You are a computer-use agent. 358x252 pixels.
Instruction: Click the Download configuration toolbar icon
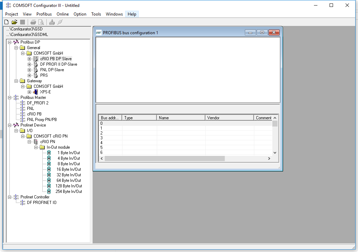tap(52, 22)
